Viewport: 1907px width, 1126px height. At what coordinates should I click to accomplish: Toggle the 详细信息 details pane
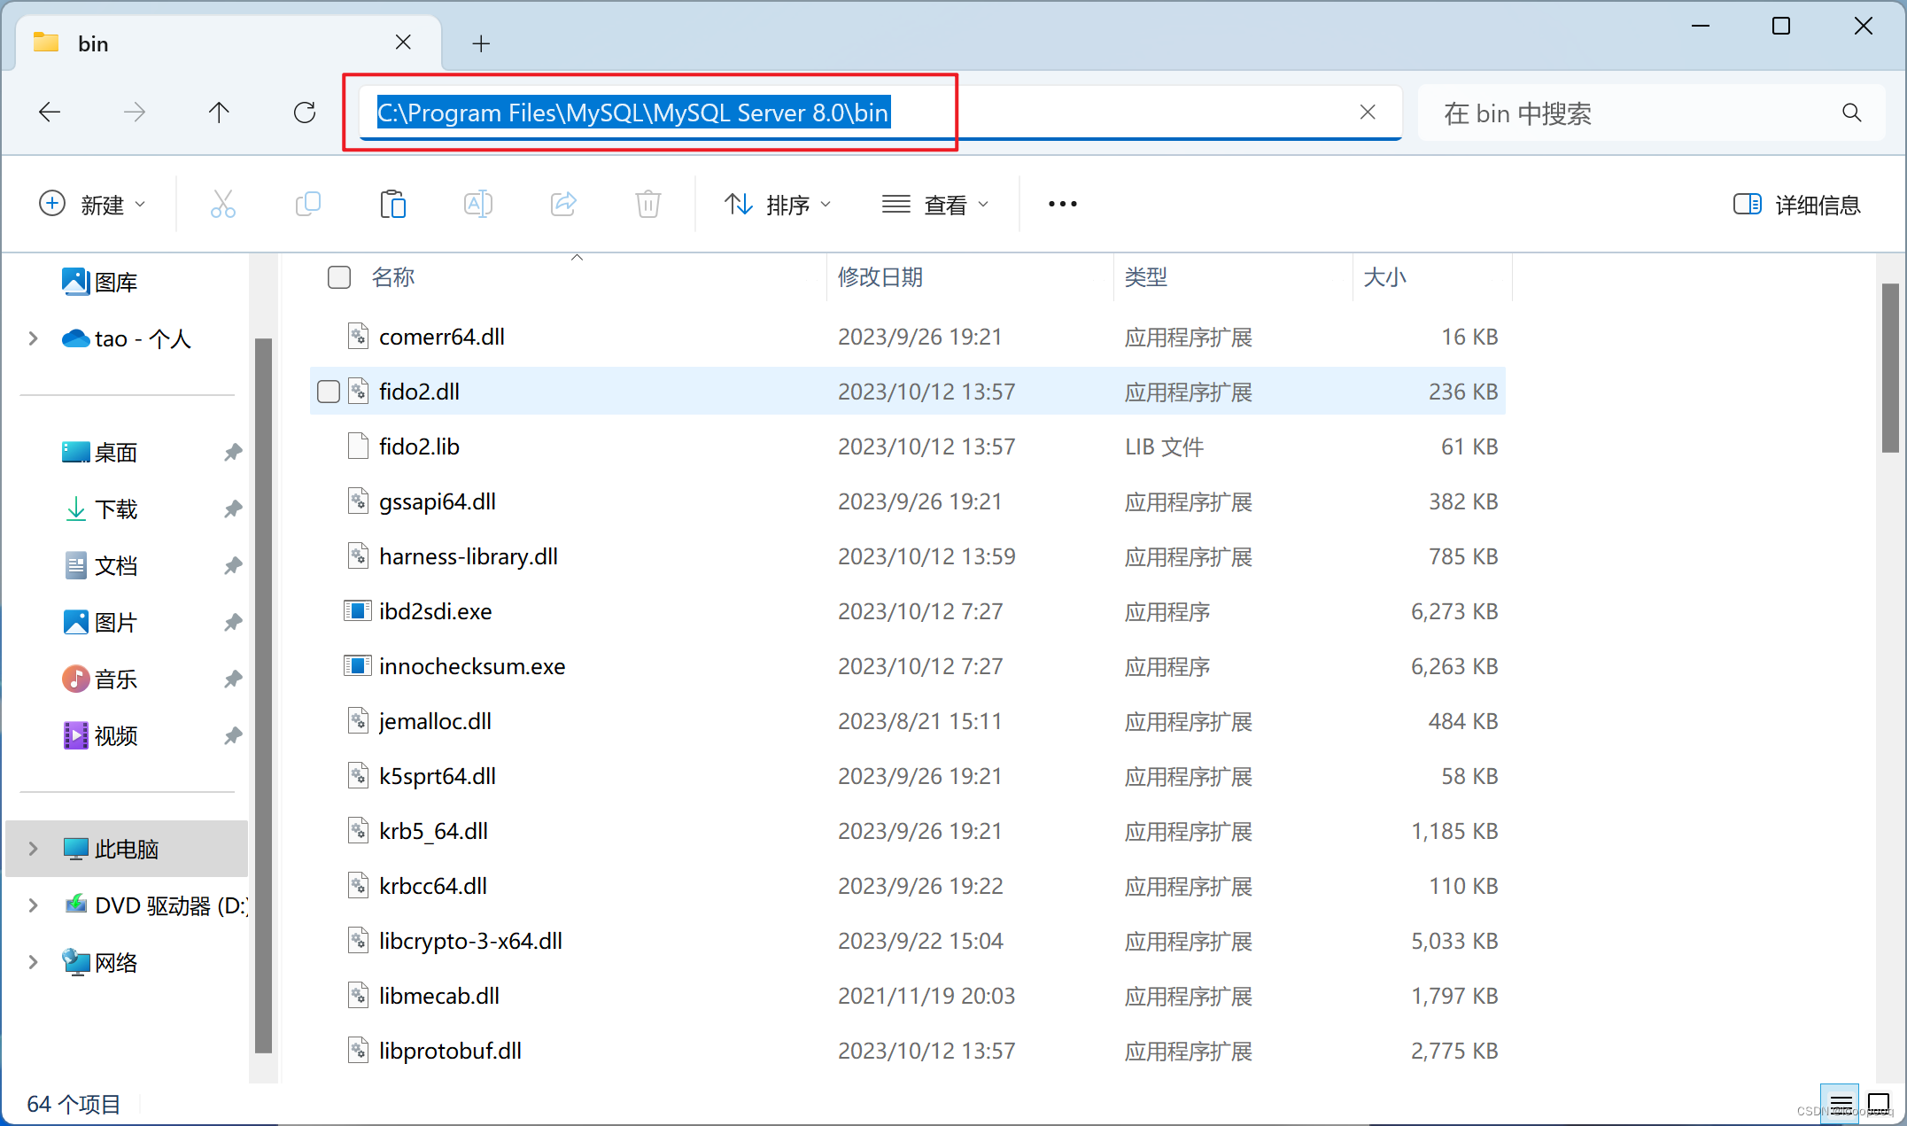(x=1796, y=205)
